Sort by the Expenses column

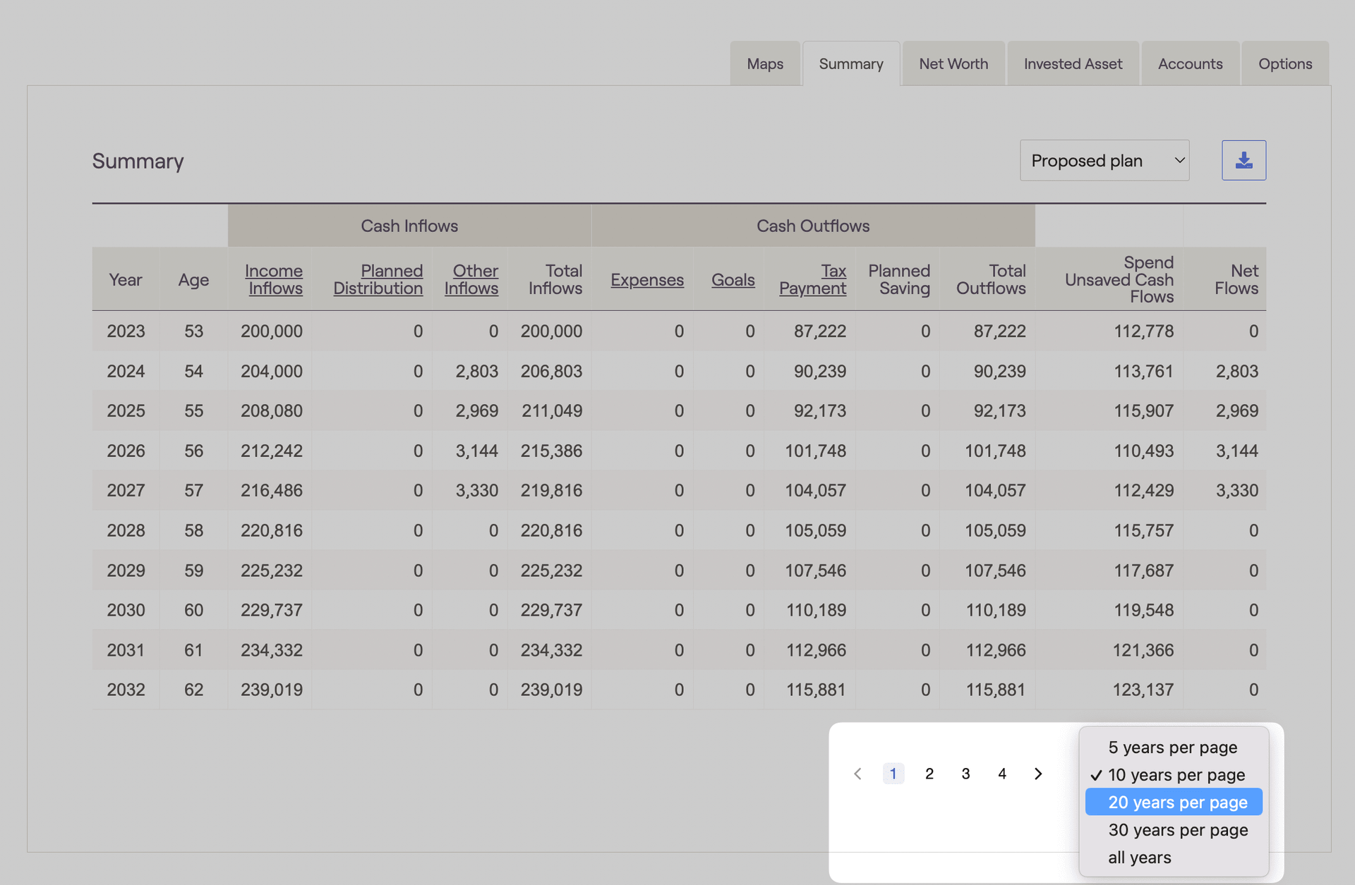tap(647, 280)
